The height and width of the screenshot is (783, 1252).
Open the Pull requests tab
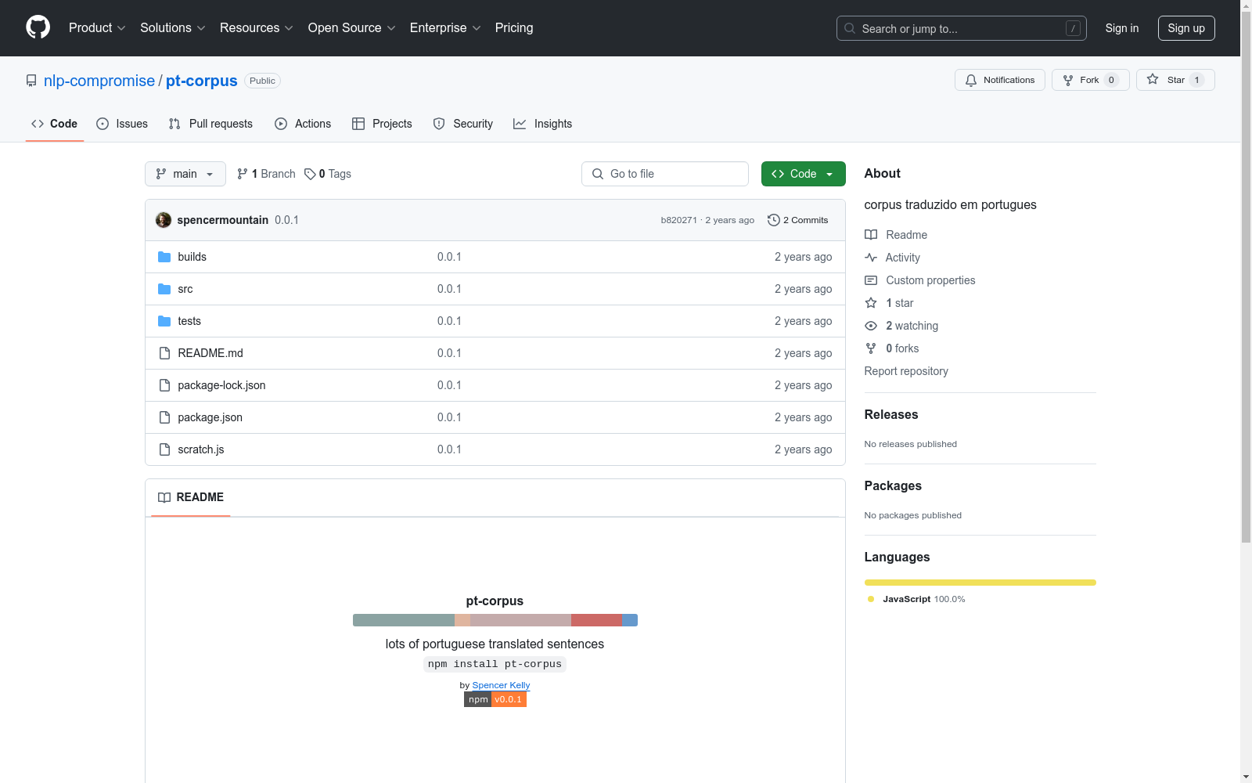click(x=210, y=124)
